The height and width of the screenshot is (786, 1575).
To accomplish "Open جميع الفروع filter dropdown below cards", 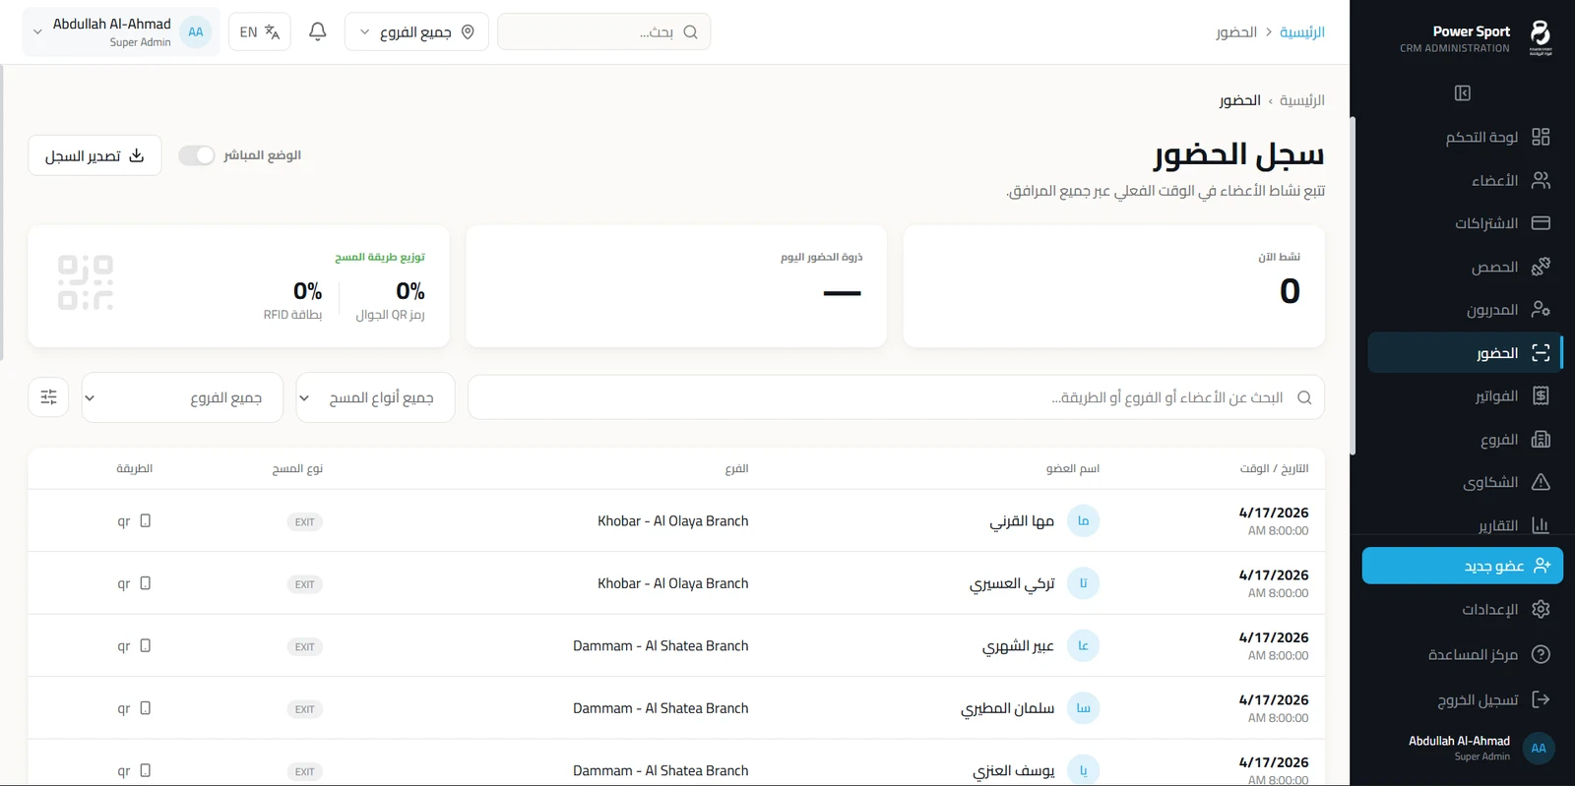I will [182, 397].
